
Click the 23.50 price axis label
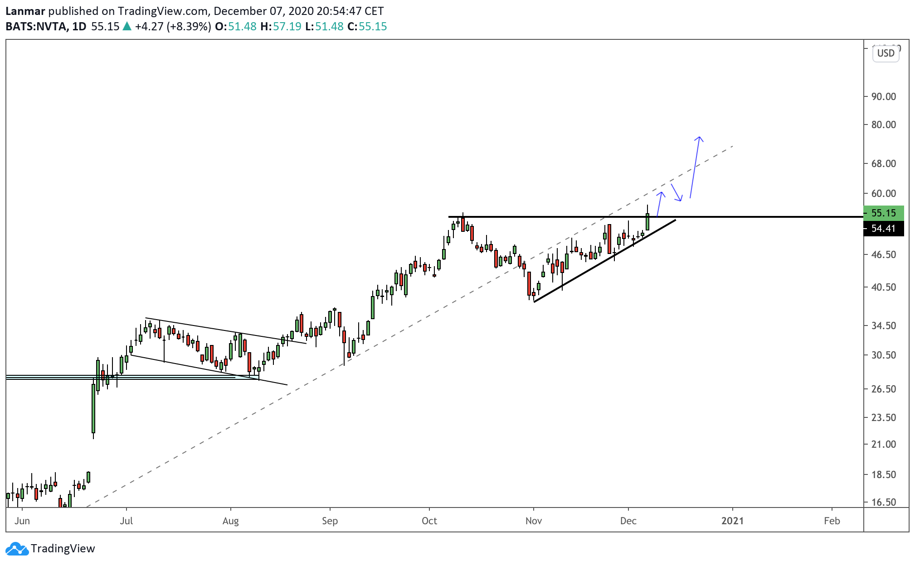pyautogui.click(x=884, y=417)
